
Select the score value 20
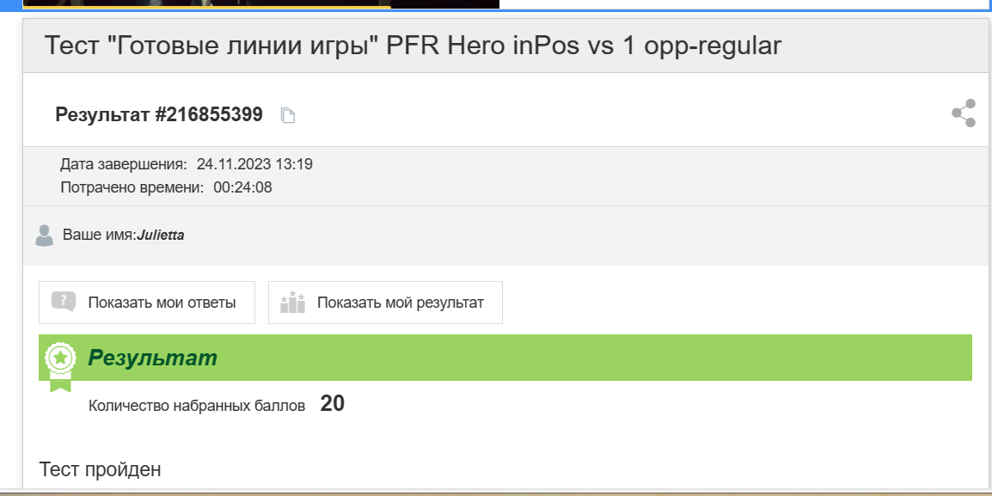332,404
